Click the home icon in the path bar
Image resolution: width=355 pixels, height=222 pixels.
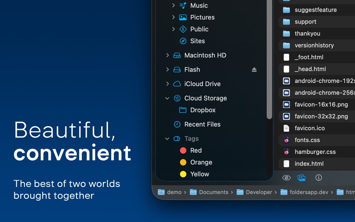[161, 192]
